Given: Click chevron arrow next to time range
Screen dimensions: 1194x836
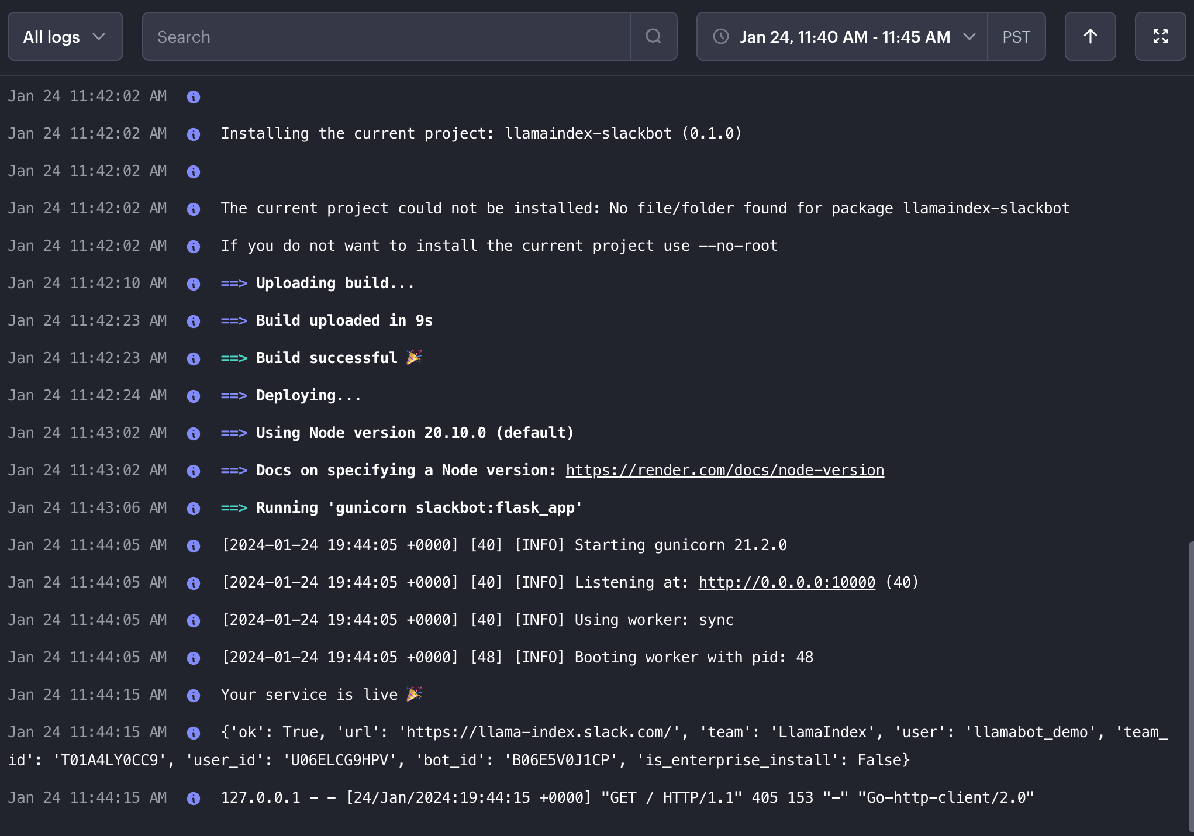Looking at the screenshot, I should pos(969,36).
